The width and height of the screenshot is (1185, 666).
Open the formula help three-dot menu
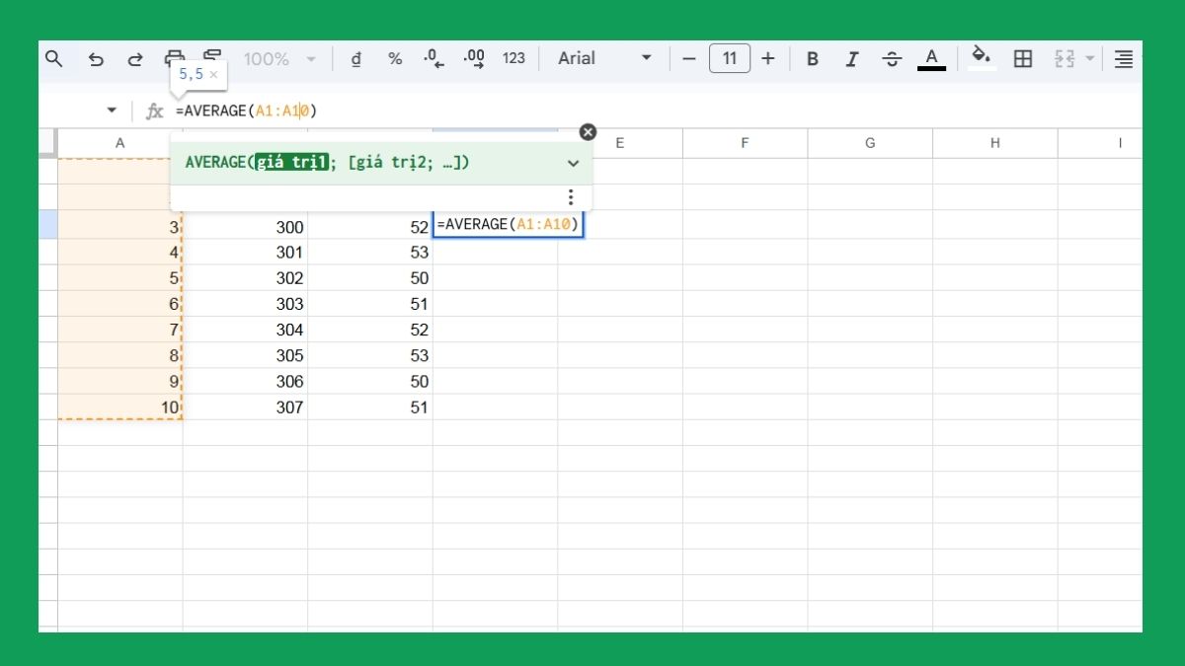click(x=571, y=196)
